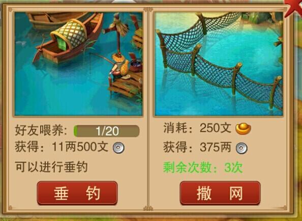Click the 获得 375两 reward text
The height and width of the screenshot is (221, 302).
(x=197, y=147)
